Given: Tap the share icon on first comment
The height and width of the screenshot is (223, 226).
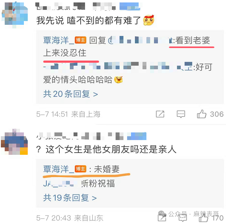Looking at the screenshot, I should [x=160, y=114].
